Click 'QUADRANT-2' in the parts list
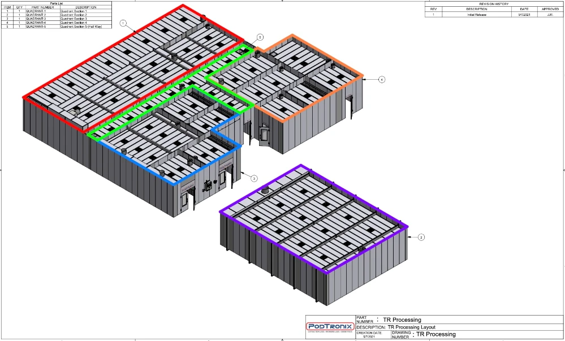Screen dimensions: 565x341 click(36, 15)
